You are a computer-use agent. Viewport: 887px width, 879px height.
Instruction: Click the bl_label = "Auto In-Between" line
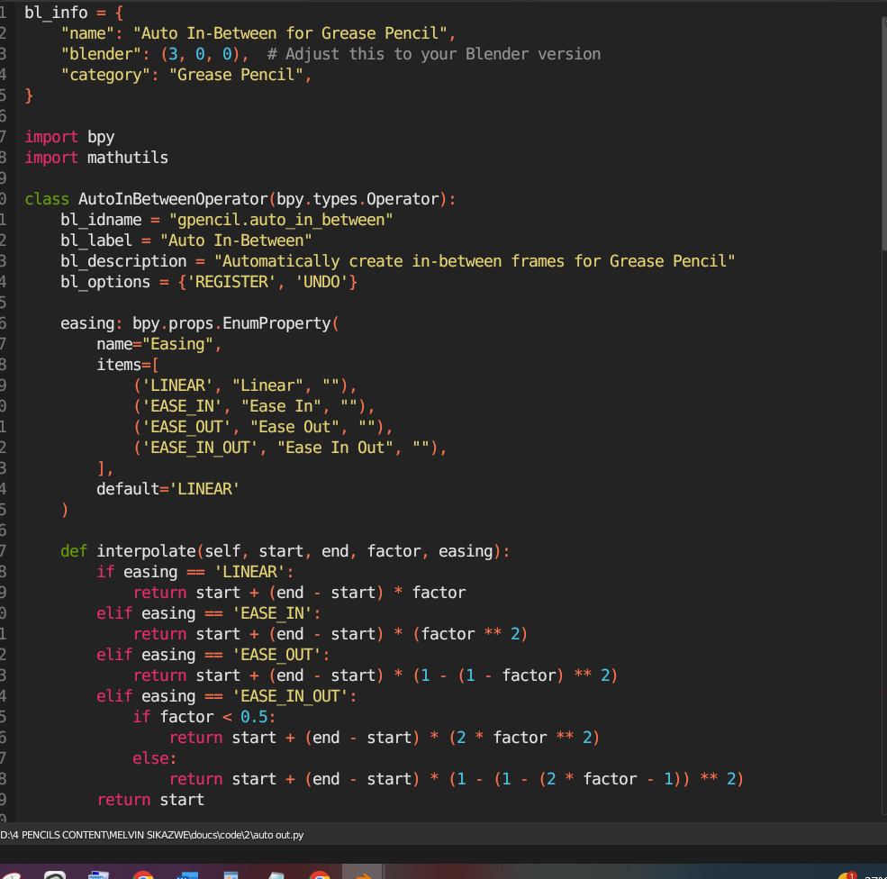(186, 240)
